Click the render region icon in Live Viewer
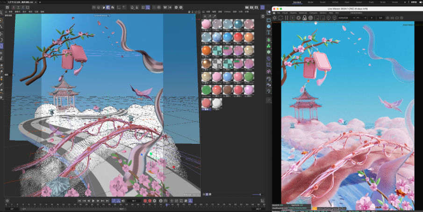 316,17
